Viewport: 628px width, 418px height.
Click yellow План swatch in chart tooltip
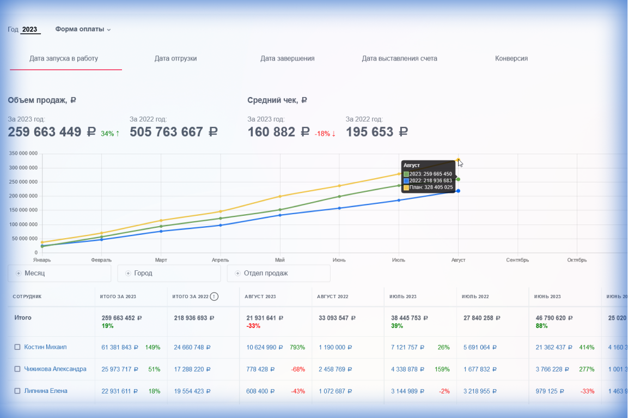tap(406, 187)
